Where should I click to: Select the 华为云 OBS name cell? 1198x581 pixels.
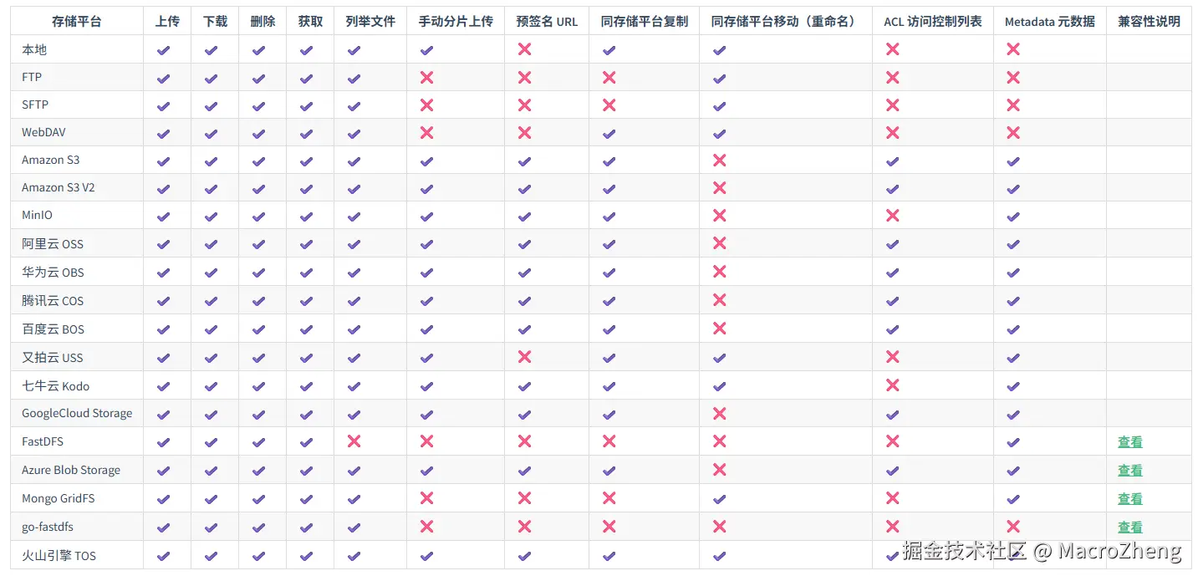(x=77, y=272)
